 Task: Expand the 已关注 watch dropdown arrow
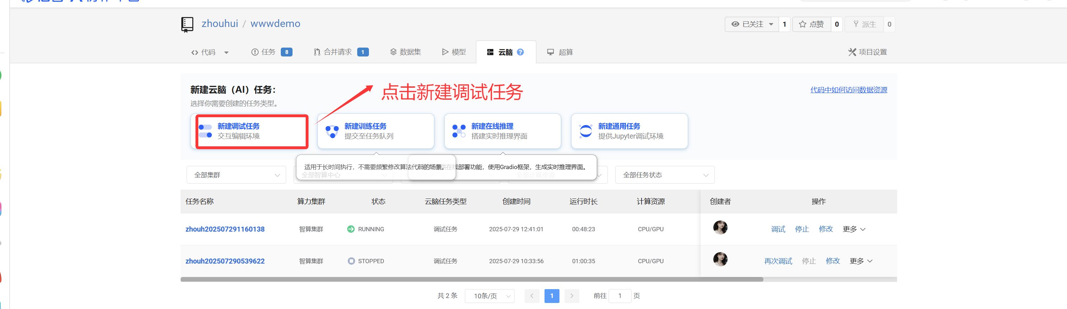coord(771,25)
